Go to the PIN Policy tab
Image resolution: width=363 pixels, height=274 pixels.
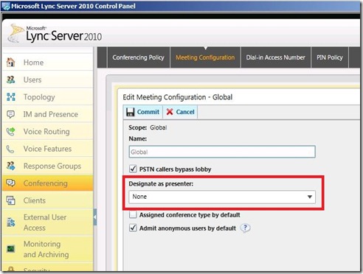tap(330, 57)
